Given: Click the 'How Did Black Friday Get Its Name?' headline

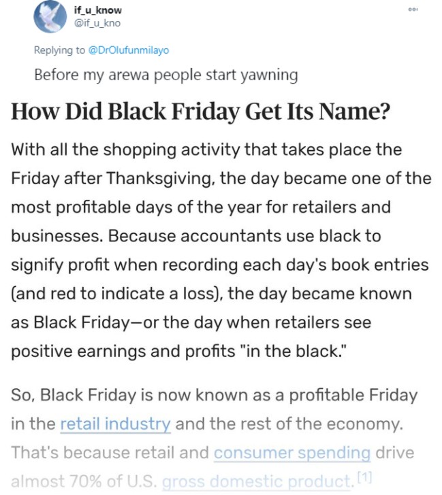Looking at the screenshot, I should (201, 112).
